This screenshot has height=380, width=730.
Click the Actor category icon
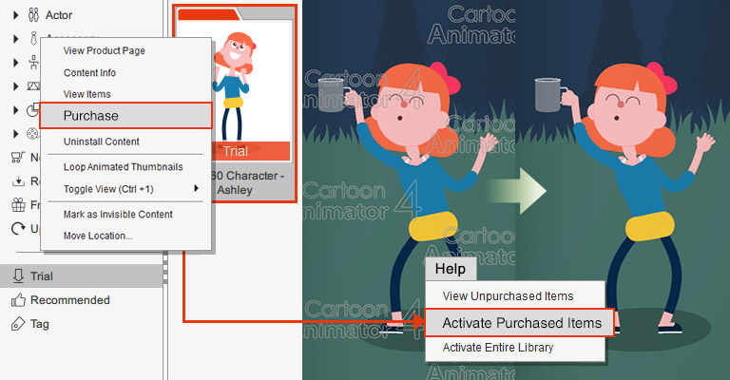[32, 15]
